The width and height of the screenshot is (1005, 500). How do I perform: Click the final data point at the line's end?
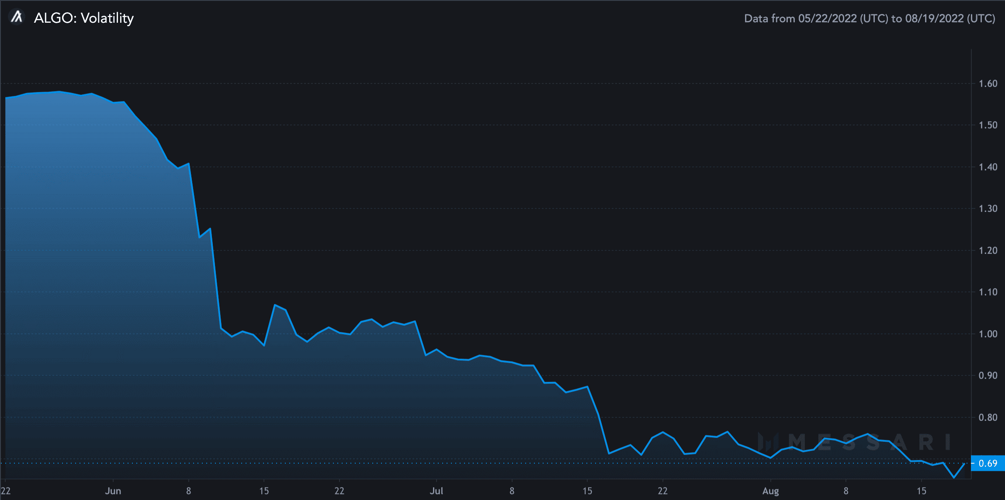pos(964,464)
